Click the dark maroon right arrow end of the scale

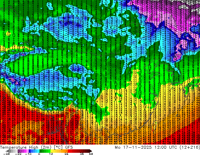pyautogui.click(x=91, y=151)
